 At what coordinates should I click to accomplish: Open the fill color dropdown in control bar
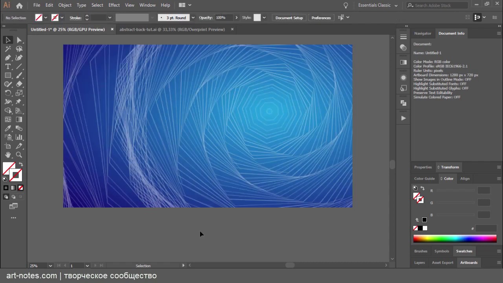[x=46, y=18]
